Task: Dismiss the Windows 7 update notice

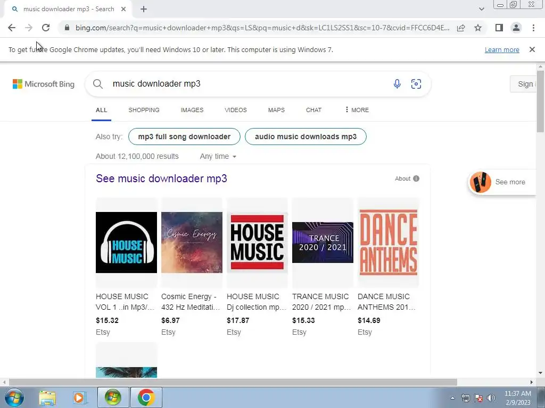Action: [x=532, y=49]
